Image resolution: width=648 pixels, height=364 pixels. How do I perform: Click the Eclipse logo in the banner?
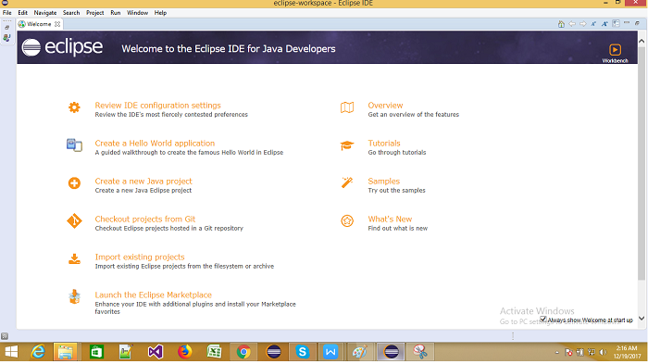(x=62, y=47)
